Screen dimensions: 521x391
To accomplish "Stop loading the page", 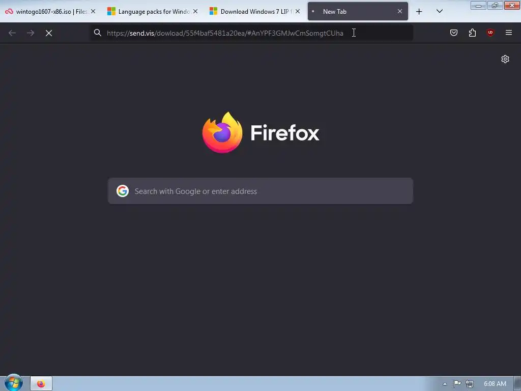I will pos(49,33).
